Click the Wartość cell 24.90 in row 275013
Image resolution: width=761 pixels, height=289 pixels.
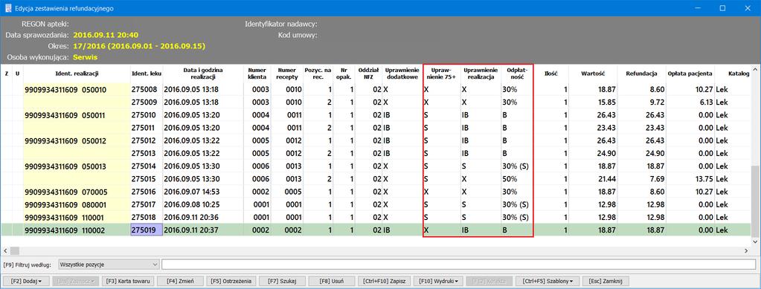(593, 153)
